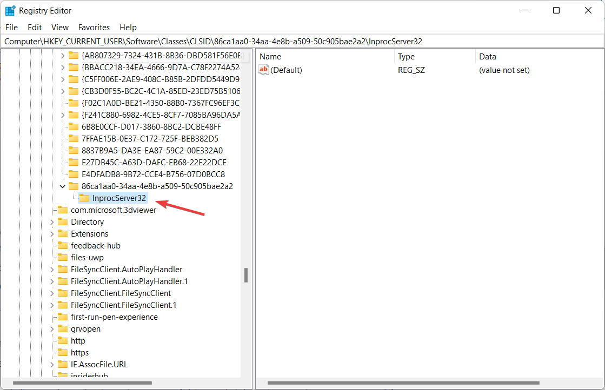Open the View menu

(60, 28)
